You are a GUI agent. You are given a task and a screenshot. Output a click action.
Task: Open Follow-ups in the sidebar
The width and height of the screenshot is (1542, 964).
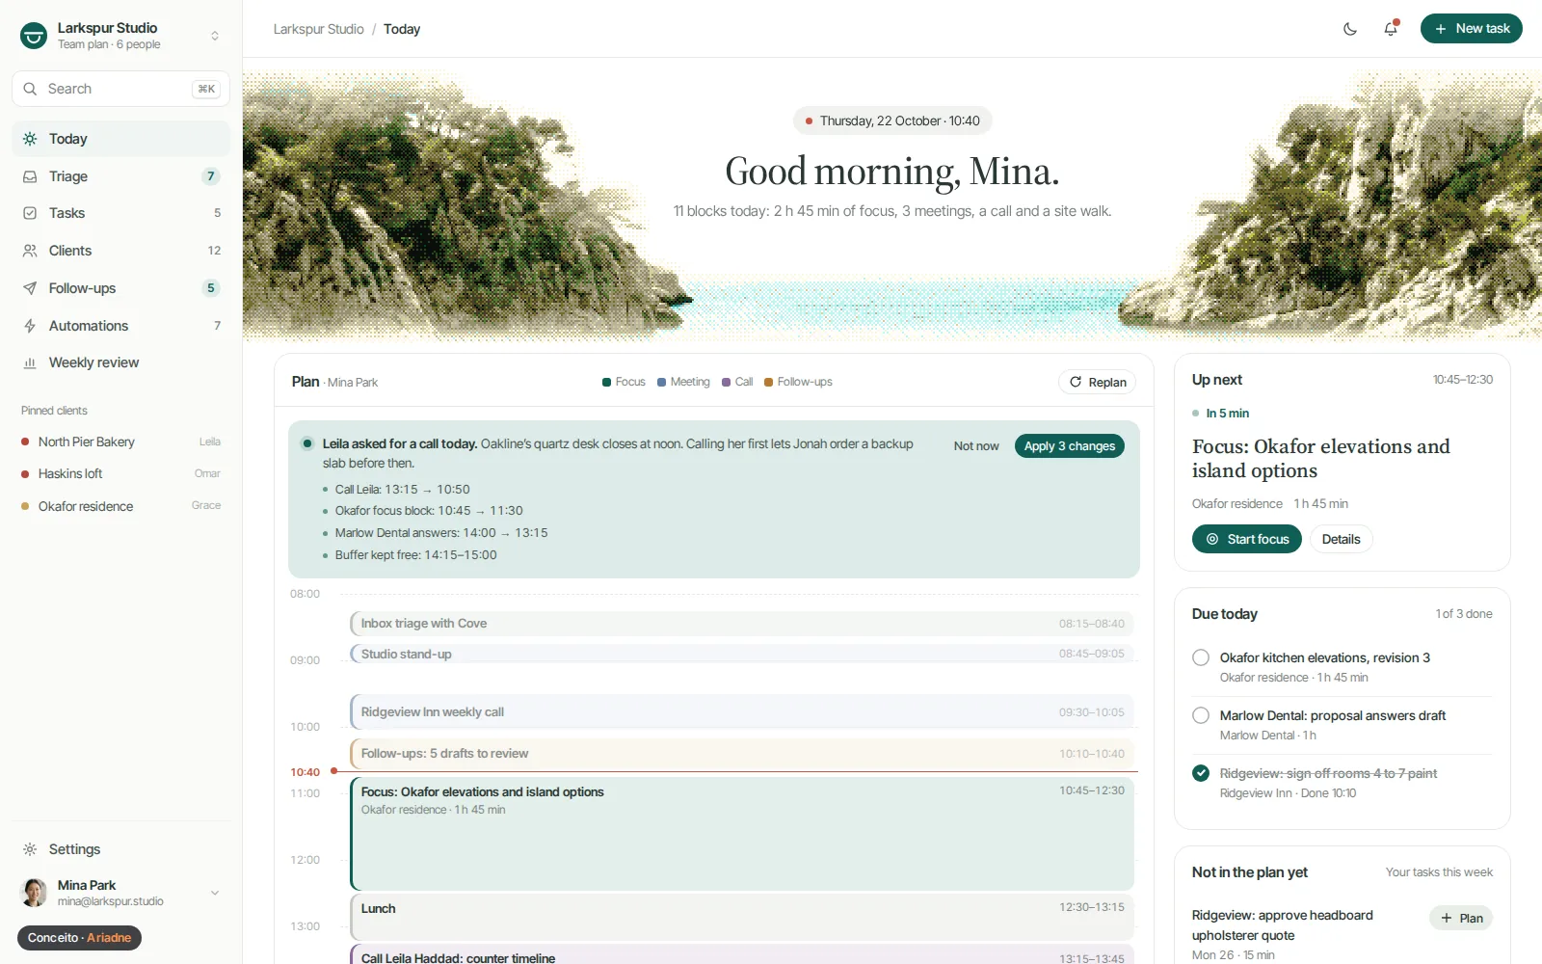tap(121, 288)
